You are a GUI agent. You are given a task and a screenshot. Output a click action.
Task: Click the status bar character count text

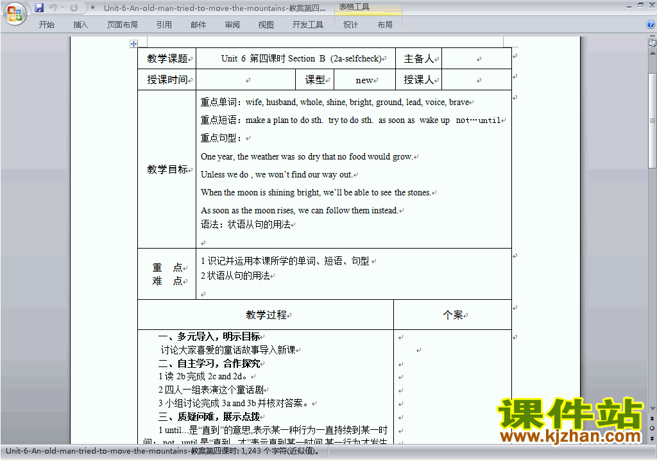click(162, 451)
